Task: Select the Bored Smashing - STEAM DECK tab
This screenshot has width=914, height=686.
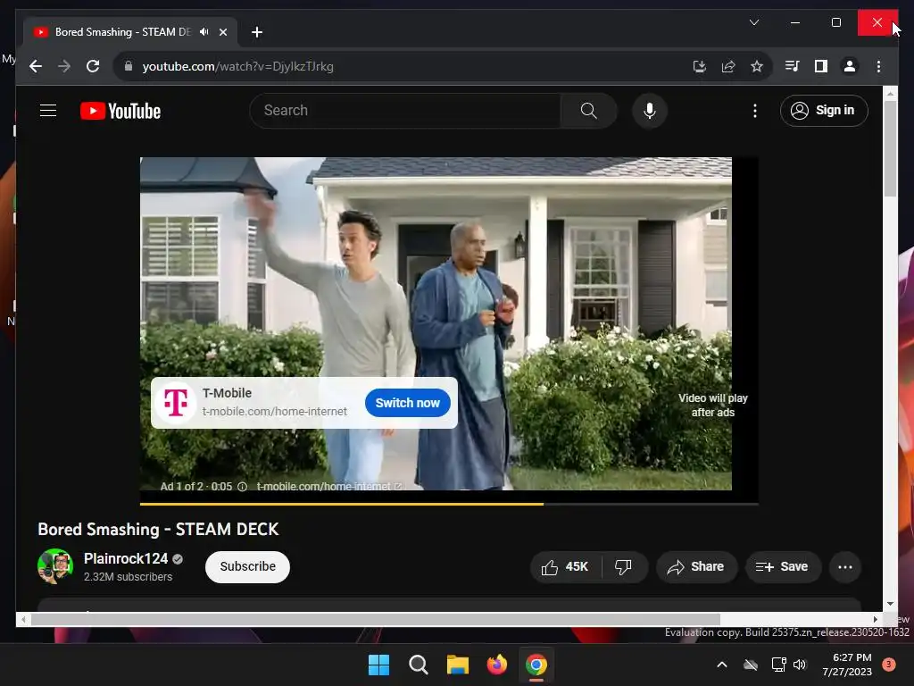Action: pos(122,32)
